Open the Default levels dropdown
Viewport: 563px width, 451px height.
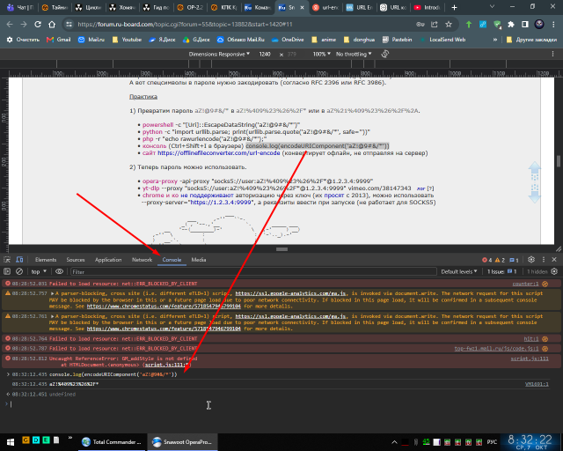pos(459,271)
